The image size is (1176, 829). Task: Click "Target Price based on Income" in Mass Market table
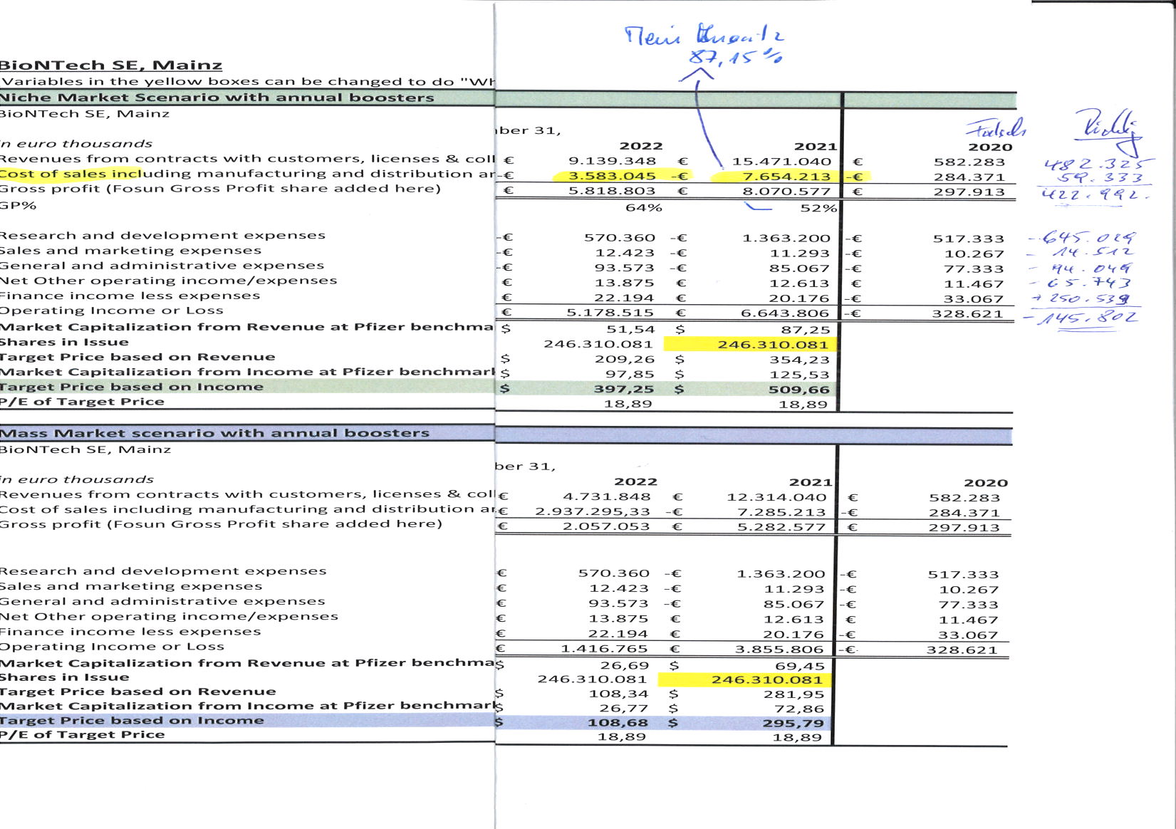(x=132, y=721)
